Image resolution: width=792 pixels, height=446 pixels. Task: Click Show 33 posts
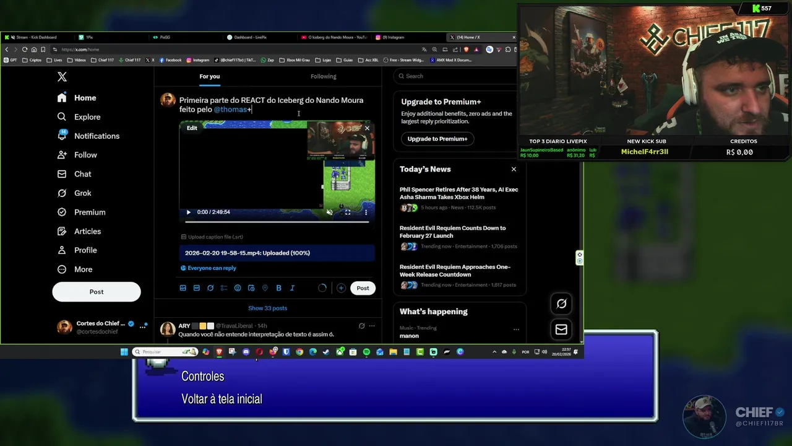(x=268, y=308)
